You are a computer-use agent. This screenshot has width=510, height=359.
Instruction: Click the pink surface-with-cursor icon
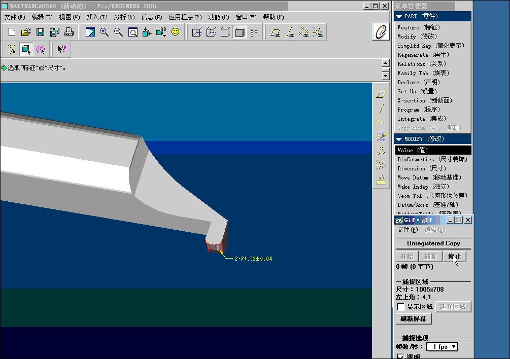(x=40, y=49)
